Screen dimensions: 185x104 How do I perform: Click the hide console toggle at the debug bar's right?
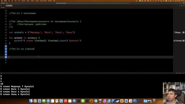click(184, 73)
